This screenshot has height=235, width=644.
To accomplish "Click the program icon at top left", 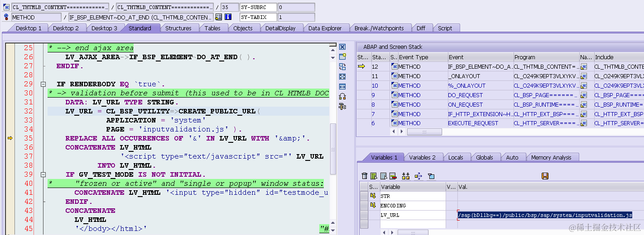I will 6,7.
